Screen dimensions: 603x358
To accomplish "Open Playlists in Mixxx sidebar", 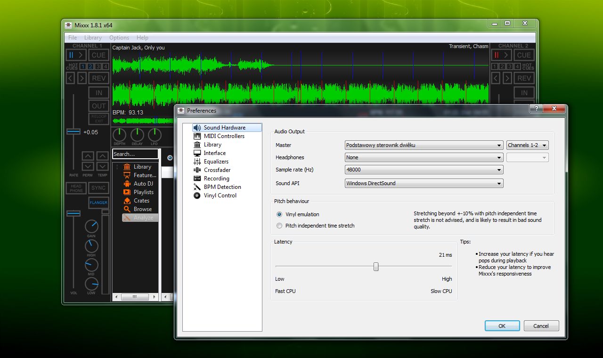I will pos(139,192).
